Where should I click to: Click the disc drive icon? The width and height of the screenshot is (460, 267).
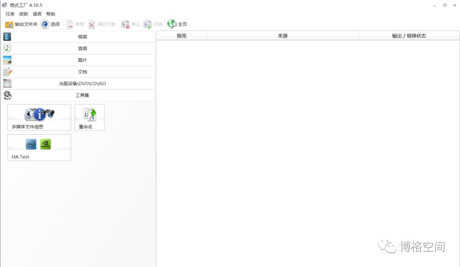pyautogui.click(x=7, y=83)
